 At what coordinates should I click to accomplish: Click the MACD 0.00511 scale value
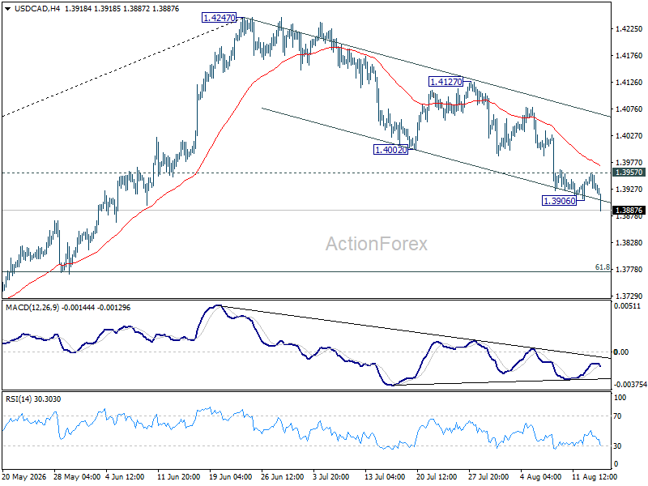coord(627,306)
